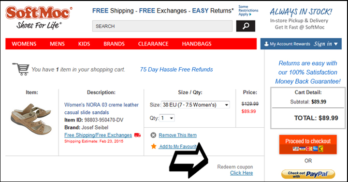Click the red shipping truck icon
348x182 pixels.
point(138,135)
